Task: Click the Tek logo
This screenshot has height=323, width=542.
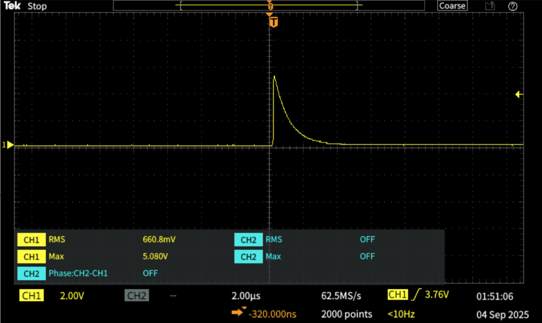Action: [12, 6]
